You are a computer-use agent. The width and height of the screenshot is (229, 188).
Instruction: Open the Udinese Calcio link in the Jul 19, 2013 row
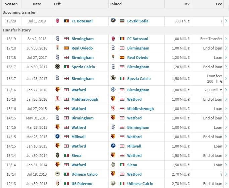pyautogui.click(x=84, y=174)
